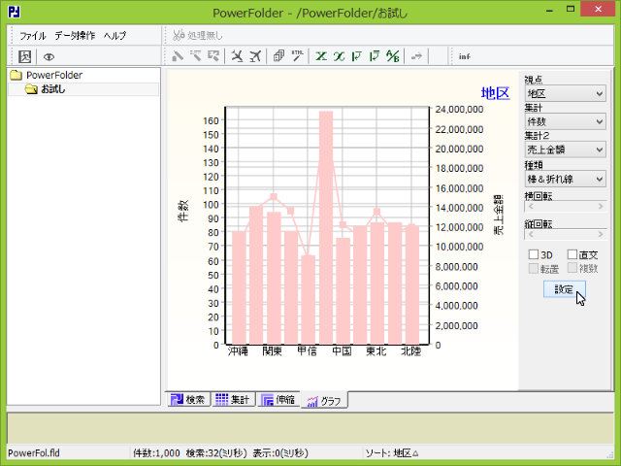Open the データ操作 menu
The width and height of the screenshot is (621, 466).
coord(75,36)
